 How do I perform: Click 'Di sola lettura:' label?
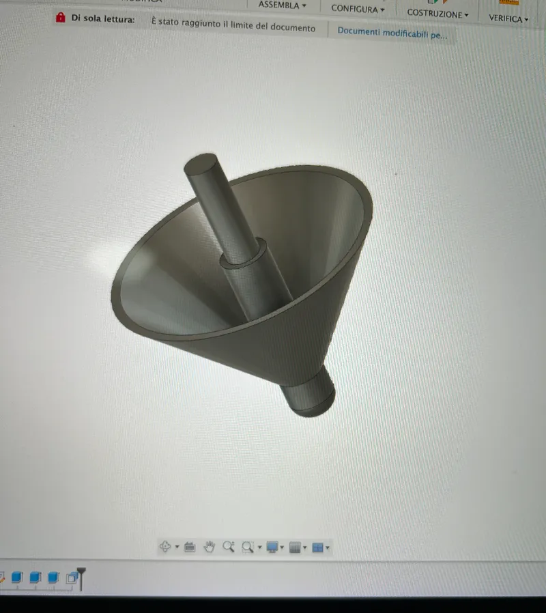pos(103,18)
